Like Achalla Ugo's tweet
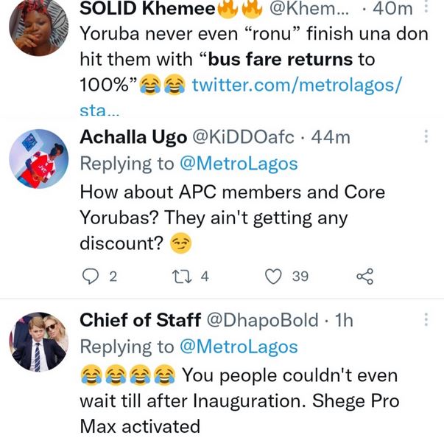 coord(274,277)
